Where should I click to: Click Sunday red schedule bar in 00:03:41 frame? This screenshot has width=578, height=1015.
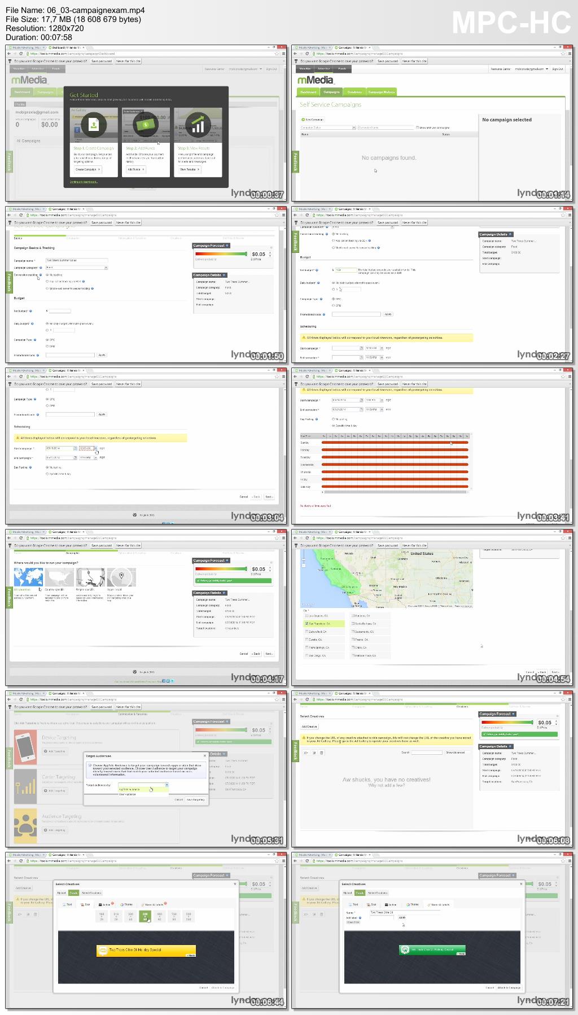395,443
